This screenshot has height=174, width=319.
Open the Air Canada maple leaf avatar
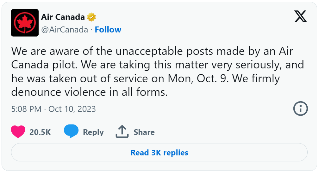[x=25, y=23]
